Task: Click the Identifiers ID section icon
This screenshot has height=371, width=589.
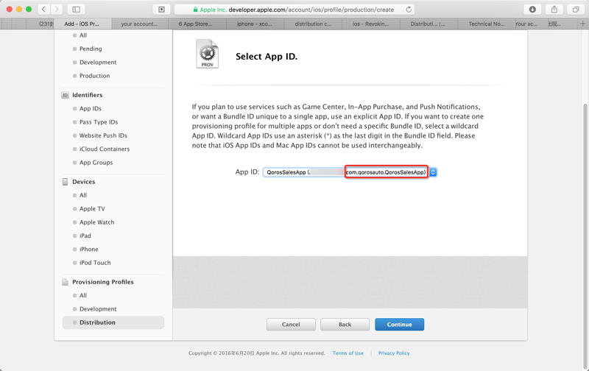Action: click(65, 95)
